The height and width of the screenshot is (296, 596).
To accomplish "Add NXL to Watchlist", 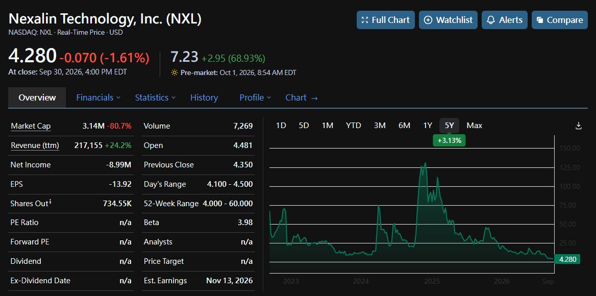I will click(448, 20).
